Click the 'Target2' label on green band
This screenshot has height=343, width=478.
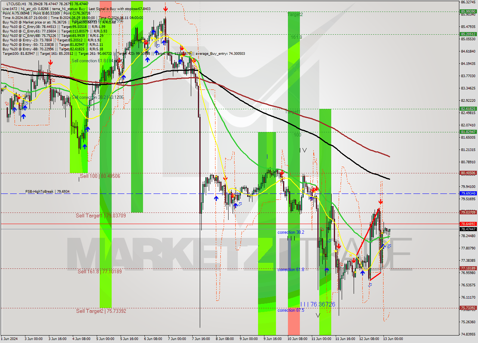[295, 15]
